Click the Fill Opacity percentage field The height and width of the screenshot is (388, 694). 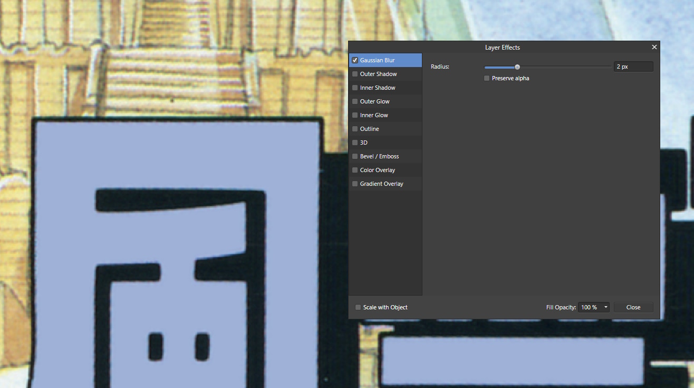589,307
